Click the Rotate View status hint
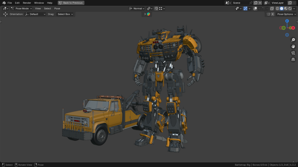The image size is (298, 167). tap(23, 165)
